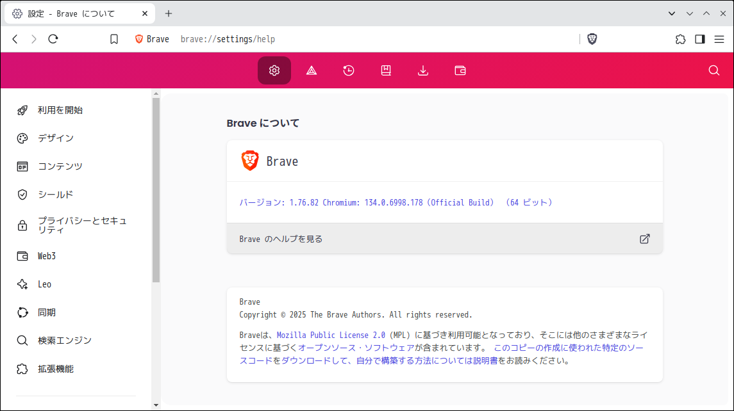Viewport: 734px width, 411px height.
Task: Click the Copyright © 2025 The Brave Authors text
Action: (x=356, y=315)
